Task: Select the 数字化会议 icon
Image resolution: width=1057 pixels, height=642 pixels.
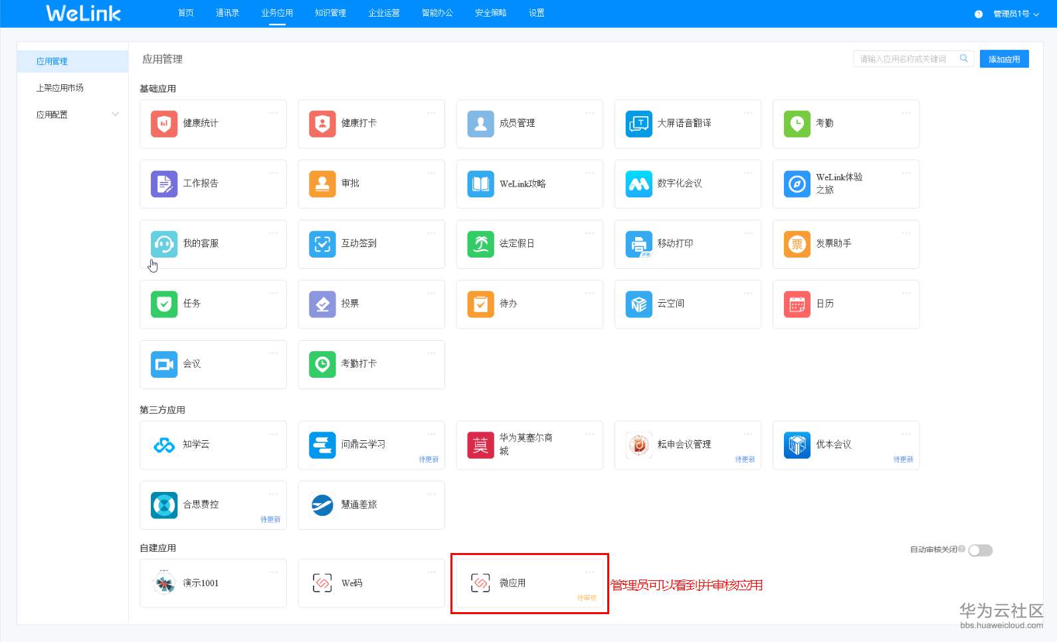Action: [x=638, y=184]
